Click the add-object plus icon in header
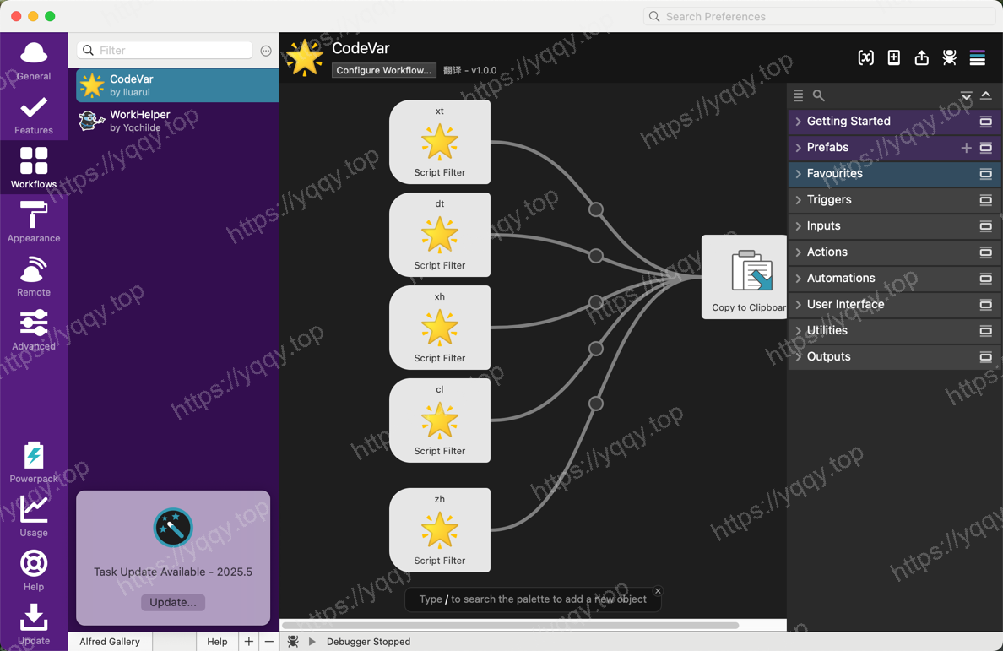Image resolution: width=1003 pixels, height=651 pixels. point(893,57)
